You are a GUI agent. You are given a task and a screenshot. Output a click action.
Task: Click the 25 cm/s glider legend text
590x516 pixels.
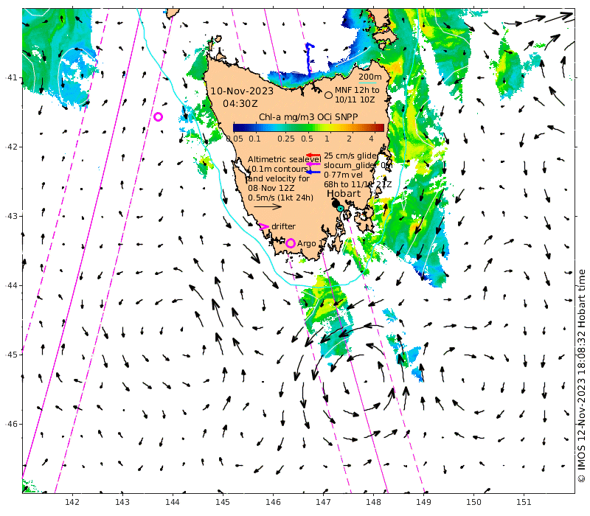(351, 156)
